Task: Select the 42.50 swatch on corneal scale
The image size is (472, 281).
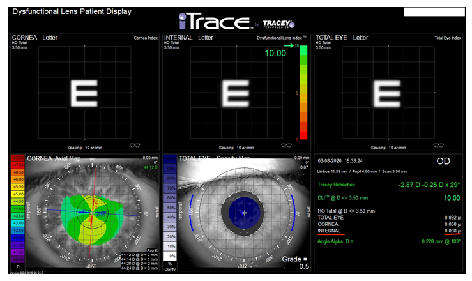Action: coord(18,231)
